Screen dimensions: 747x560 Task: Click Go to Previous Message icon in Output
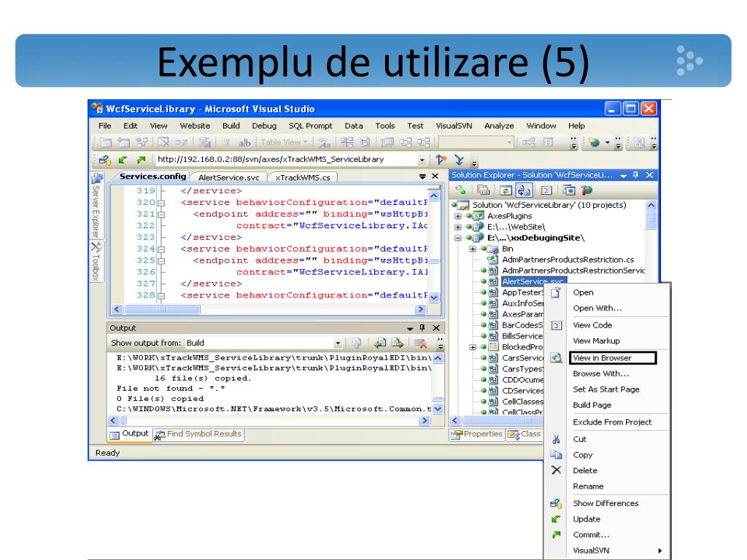point(379,343)
